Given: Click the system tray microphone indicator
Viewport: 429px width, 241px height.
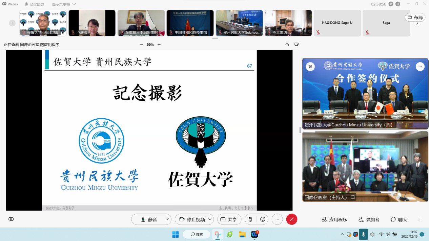Looking at the screenshot, I should click(363, 234).
